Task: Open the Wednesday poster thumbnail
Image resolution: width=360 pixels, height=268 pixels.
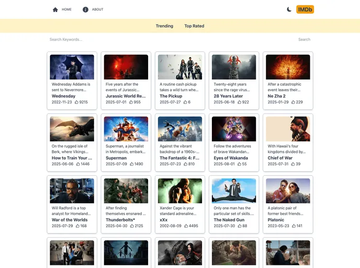Action: coord(72,67)
